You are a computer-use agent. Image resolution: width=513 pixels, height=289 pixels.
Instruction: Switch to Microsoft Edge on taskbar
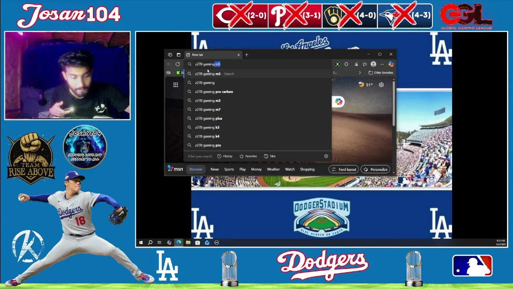(179, 242)
